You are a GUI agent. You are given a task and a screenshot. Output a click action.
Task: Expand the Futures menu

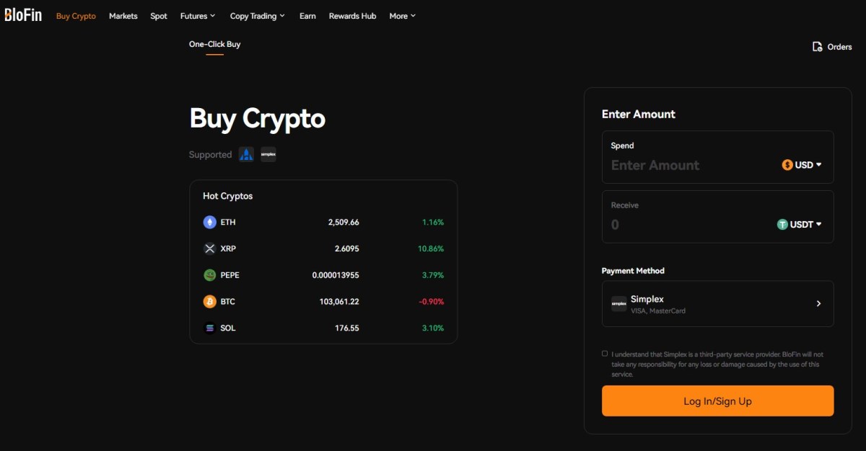point(198,16)
